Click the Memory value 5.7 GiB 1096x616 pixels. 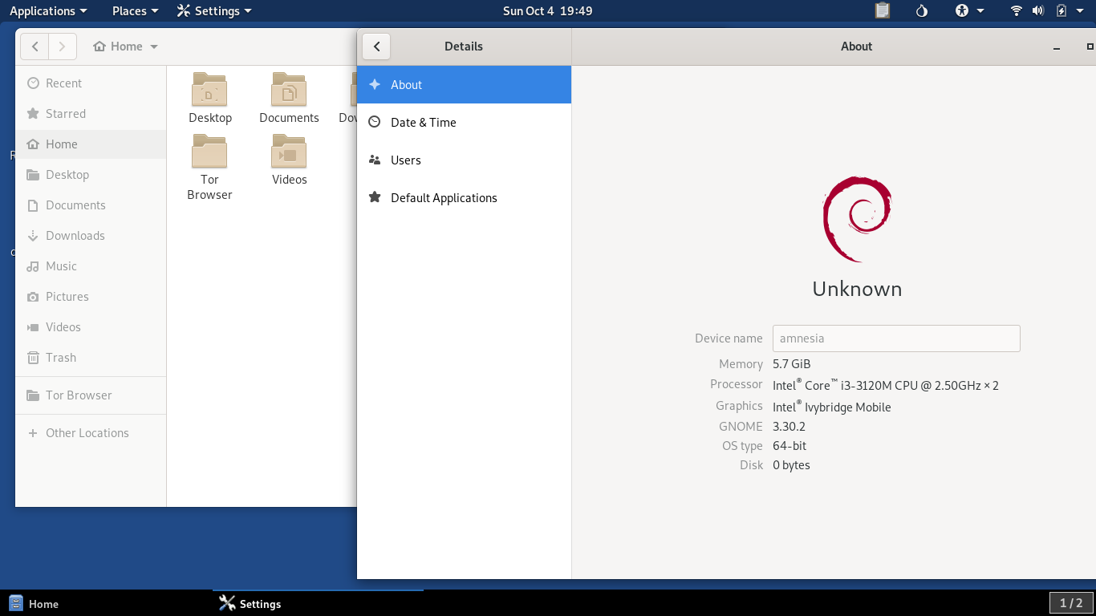(791, 364)
